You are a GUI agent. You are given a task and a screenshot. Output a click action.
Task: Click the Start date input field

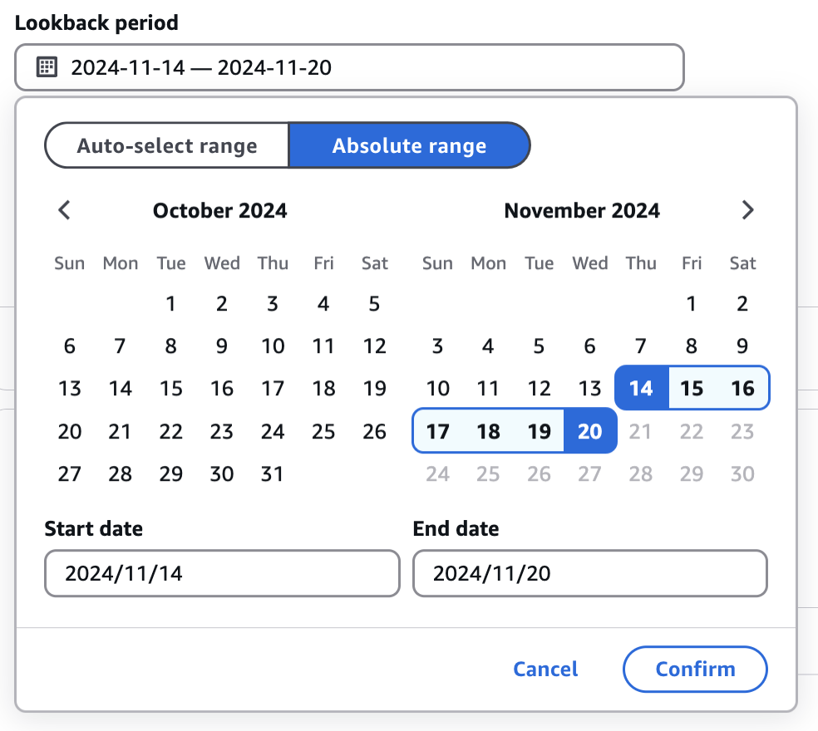[x=221, y=573]
